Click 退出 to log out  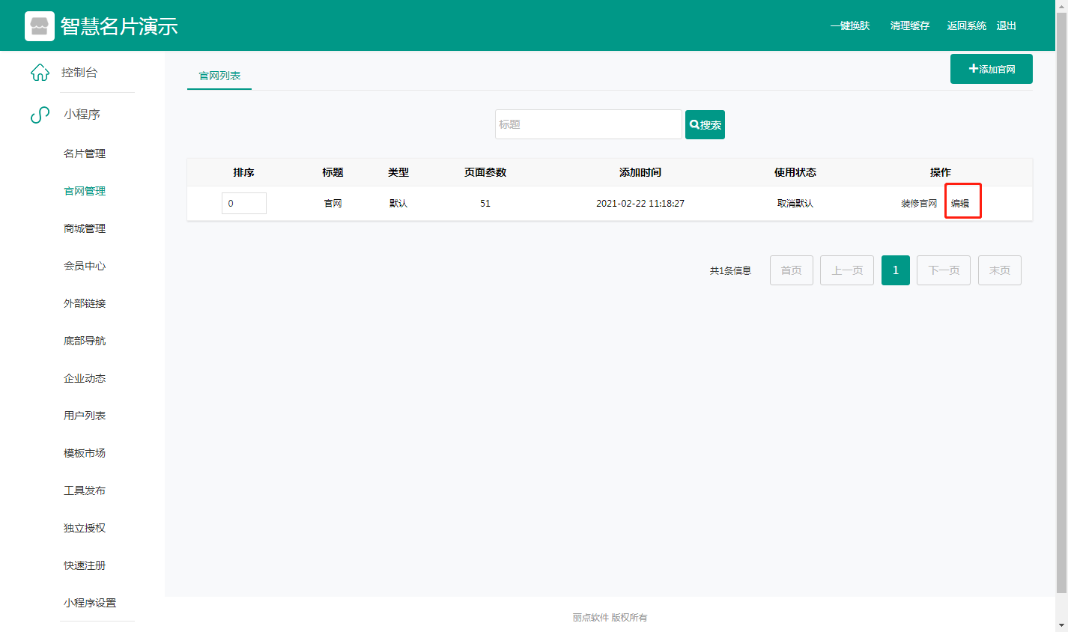(1007, 25)
